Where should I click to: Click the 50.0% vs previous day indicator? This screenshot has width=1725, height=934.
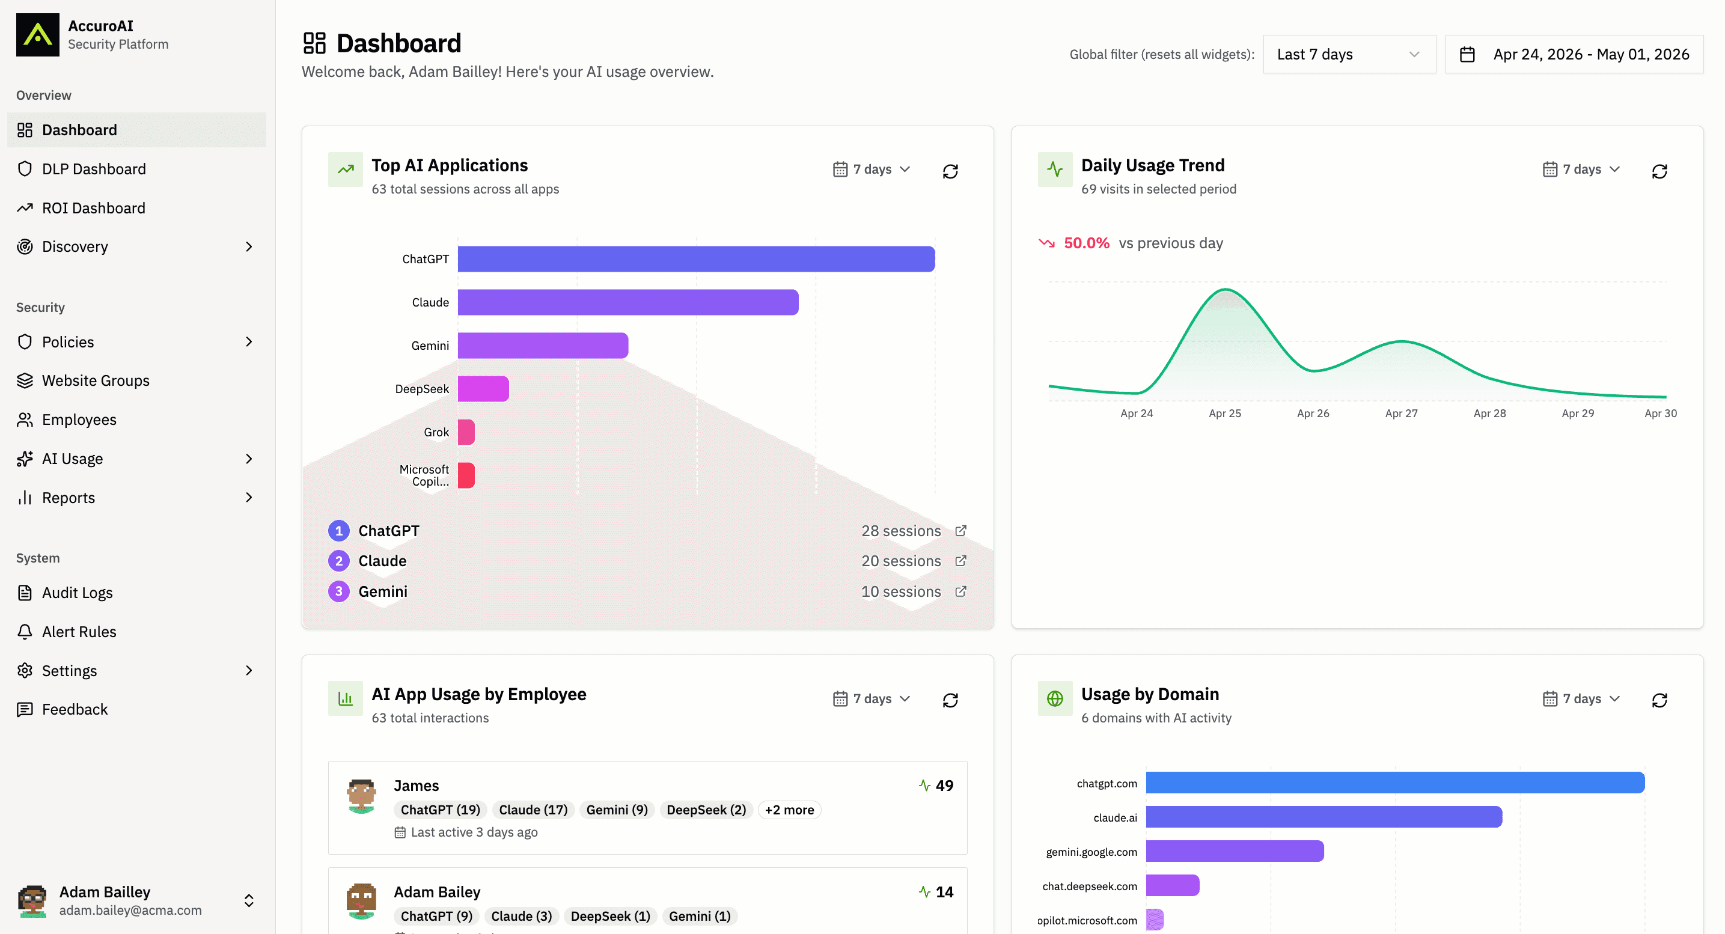point(1131,243)
